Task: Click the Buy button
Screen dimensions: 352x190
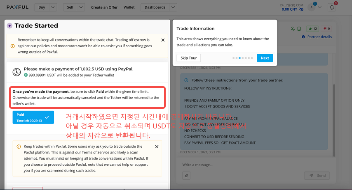Action: tap(42, 7)
